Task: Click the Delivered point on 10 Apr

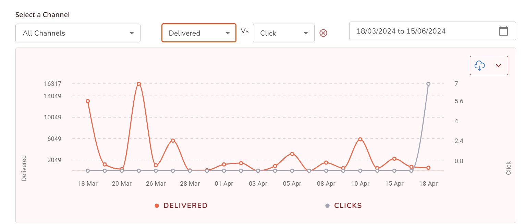Action: coord(360,139)
